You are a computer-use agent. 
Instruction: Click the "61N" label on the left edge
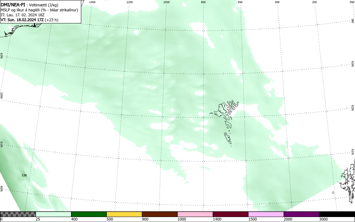(x=1, y=144)
